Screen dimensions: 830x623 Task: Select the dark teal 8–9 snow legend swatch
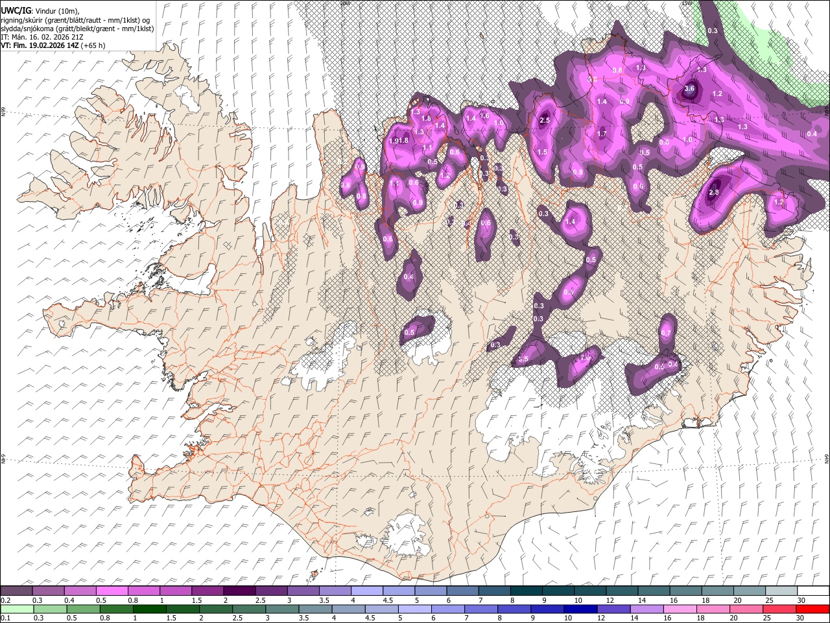pyautogui.click(x=525, y=591)
